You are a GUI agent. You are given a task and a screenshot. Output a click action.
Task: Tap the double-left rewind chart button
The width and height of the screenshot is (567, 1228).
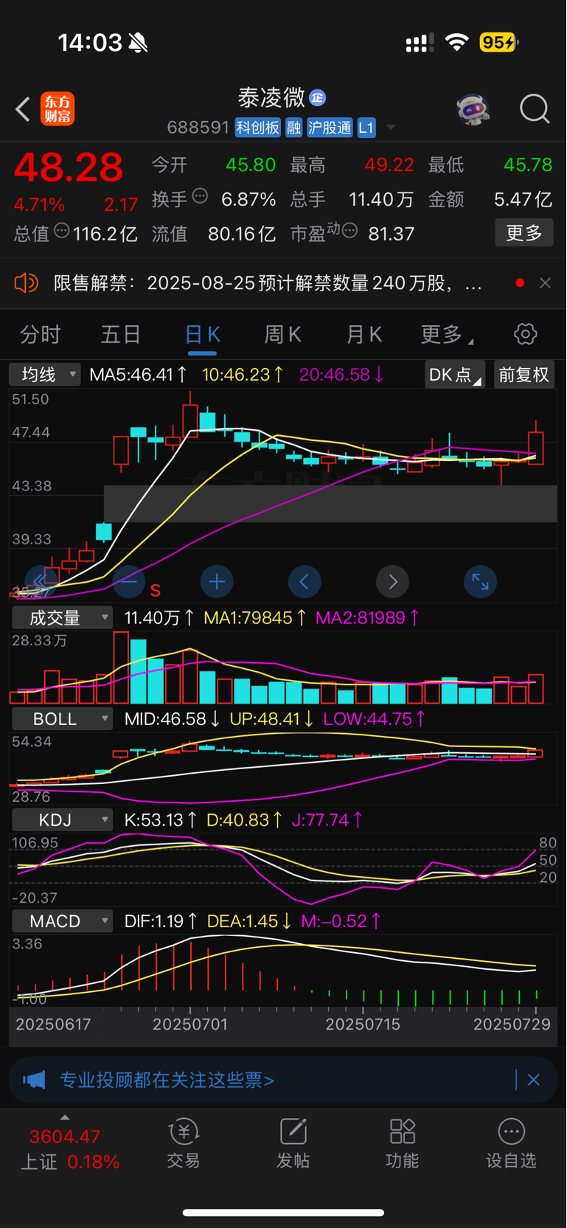[41, 582]
